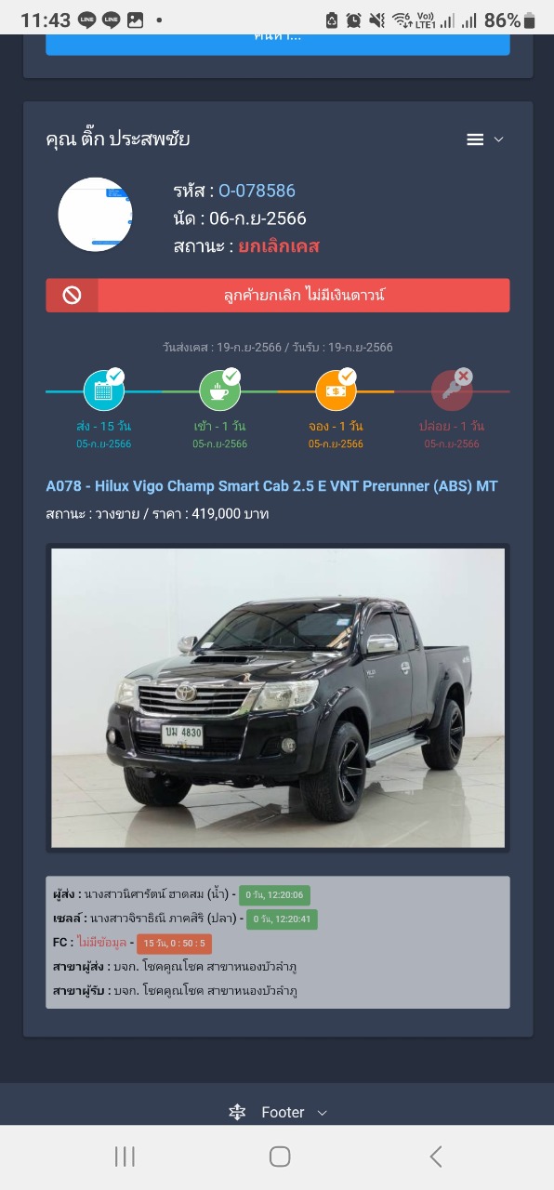Tap the snowflake icon beside Footer
The width and height of the screenshot is (554, 1190).
pos(237,1112)
